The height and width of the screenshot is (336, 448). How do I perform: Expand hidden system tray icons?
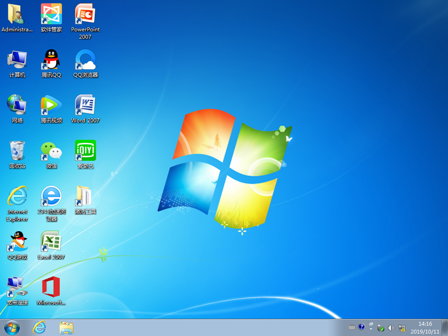(x=371, y=328)
